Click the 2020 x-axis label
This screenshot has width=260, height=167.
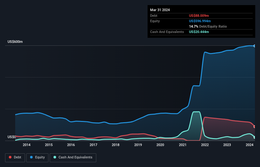click(x=160, y=145)
